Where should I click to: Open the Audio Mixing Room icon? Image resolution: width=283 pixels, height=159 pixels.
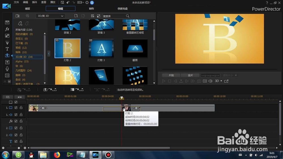(x=7, y=62)
